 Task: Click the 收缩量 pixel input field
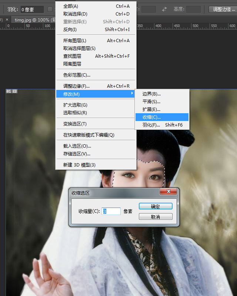click(x=111, y=211)
